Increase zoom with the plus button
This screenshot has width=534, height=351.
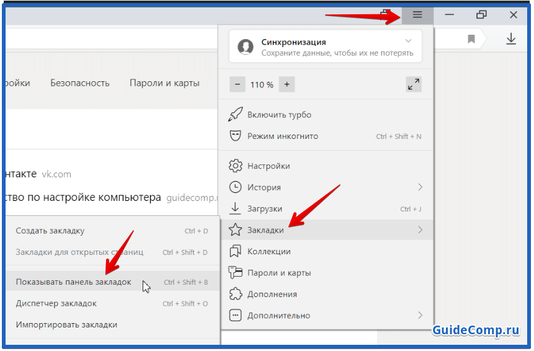coord(287,84)
